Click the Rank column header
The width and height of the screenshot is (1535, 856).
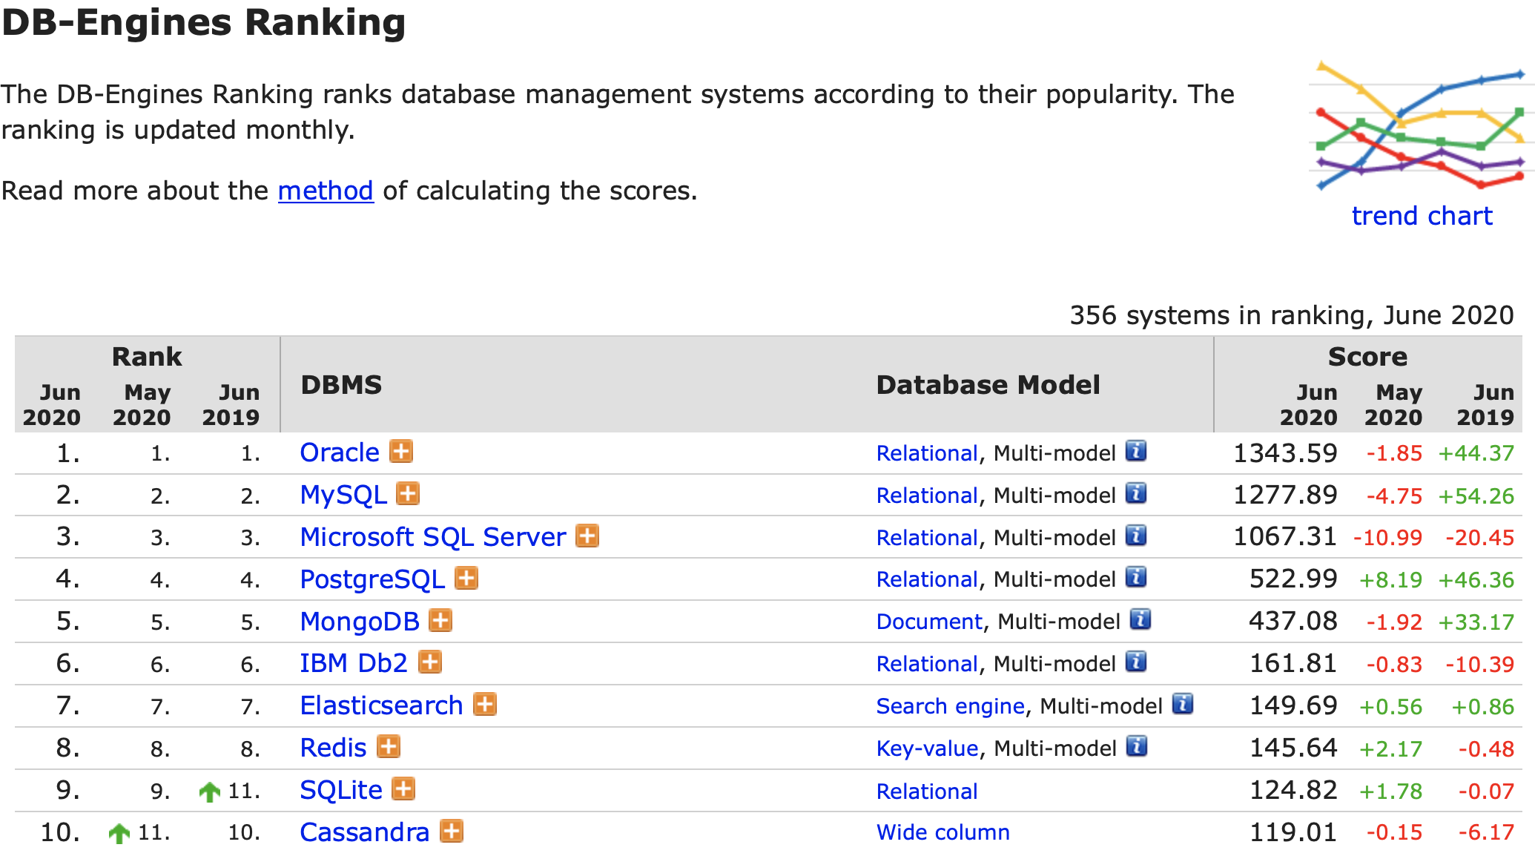147,357
